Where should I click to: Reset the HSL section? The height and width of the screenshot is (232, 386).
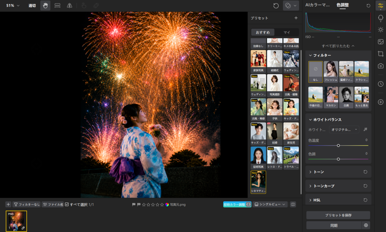[365, 200]
